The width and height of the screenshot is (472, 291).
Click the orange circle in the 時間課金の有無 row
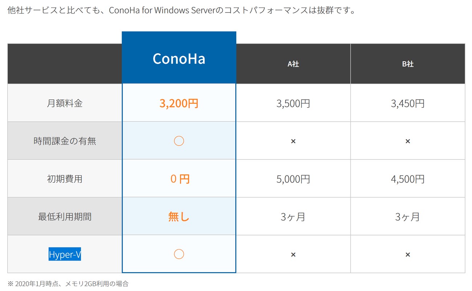(179, 141)
